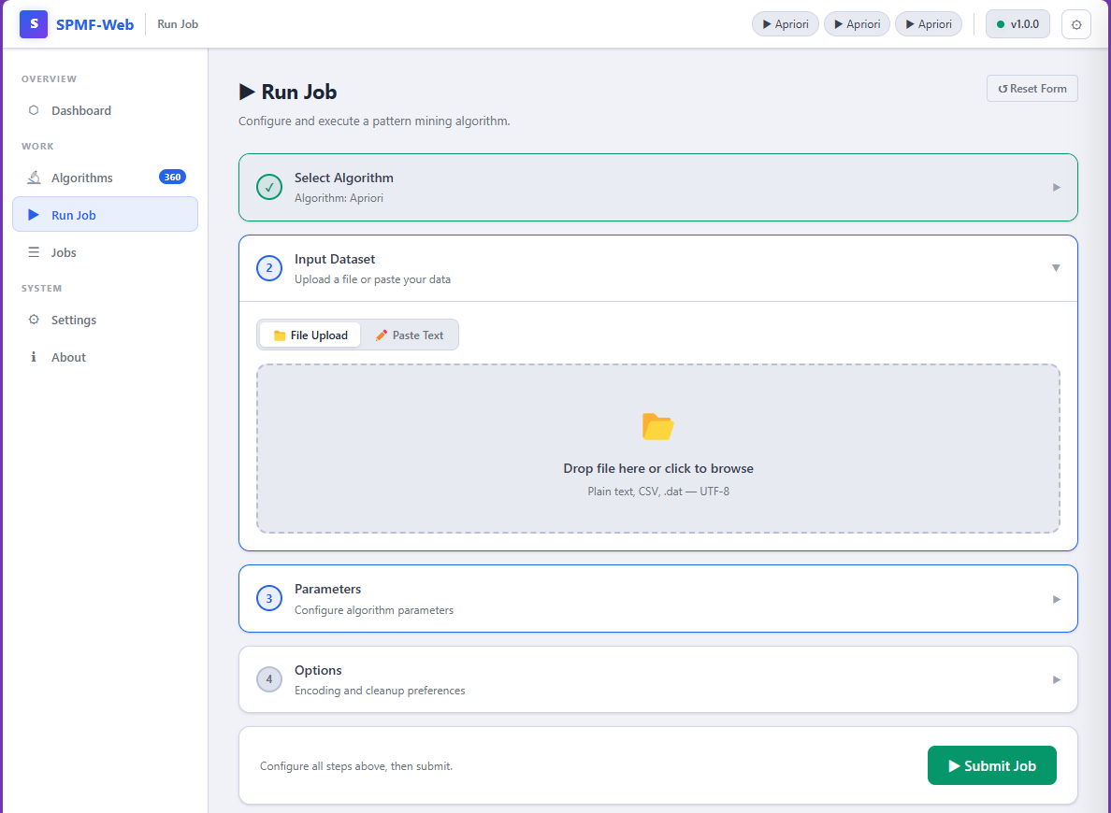Expand the Options section
Screen dimensions: 1111x813
(1056, 679)
